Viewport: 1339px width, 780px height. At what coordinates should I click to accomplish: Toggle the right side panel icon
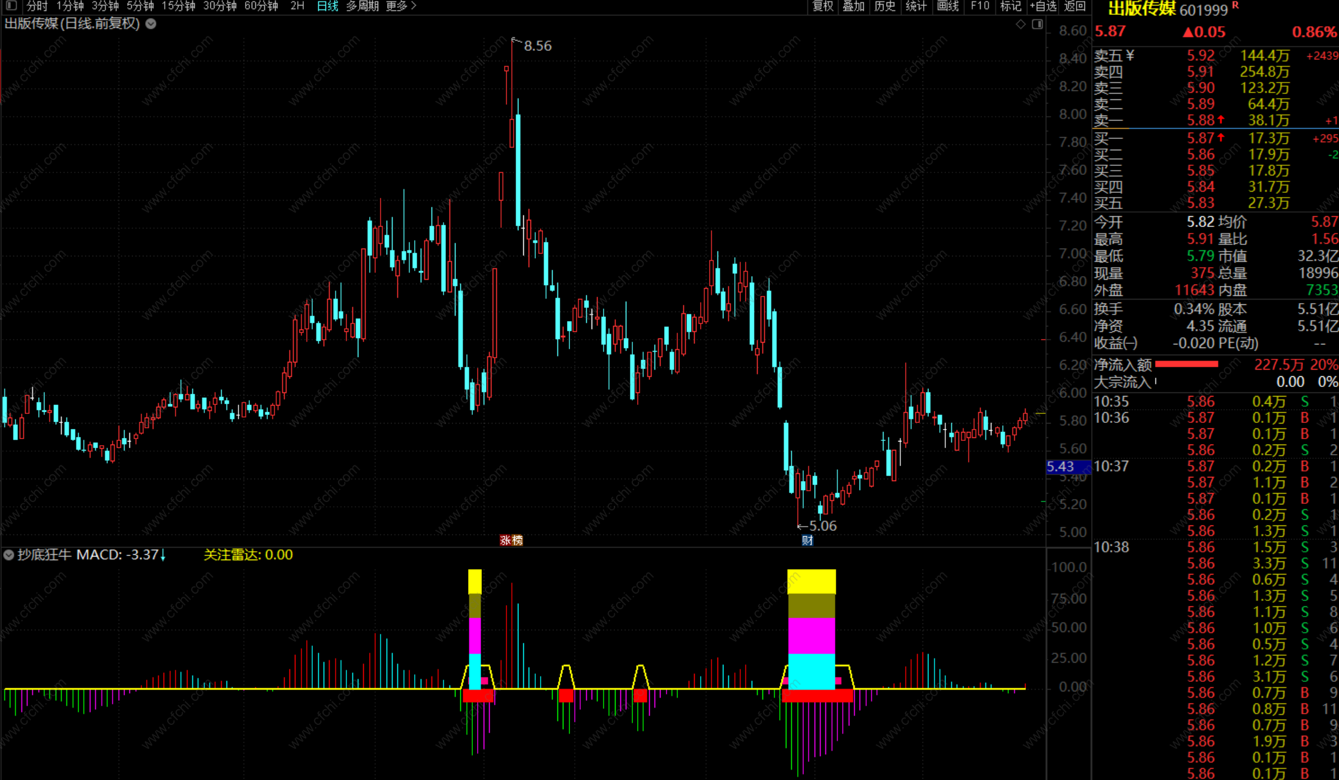tap(1038, 24)
